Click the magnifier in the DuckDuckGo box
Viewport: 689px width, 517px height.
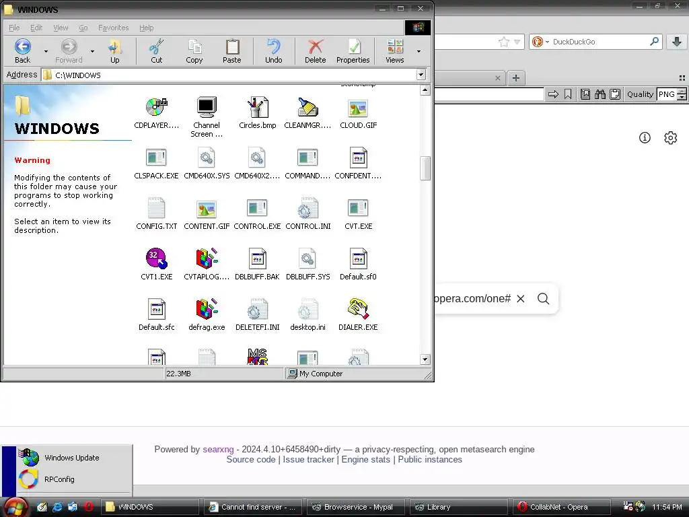pos(654,42)
